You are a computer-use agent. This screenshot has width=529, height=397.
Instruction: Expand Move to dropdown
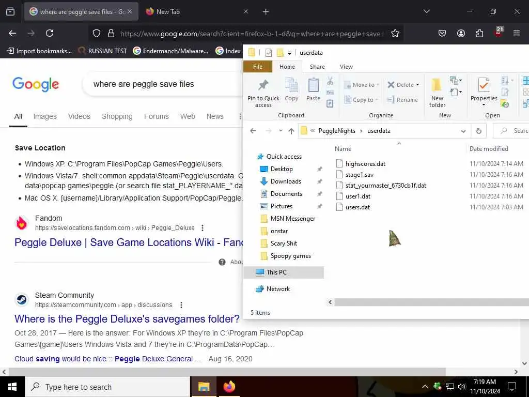tap(378, 85)
